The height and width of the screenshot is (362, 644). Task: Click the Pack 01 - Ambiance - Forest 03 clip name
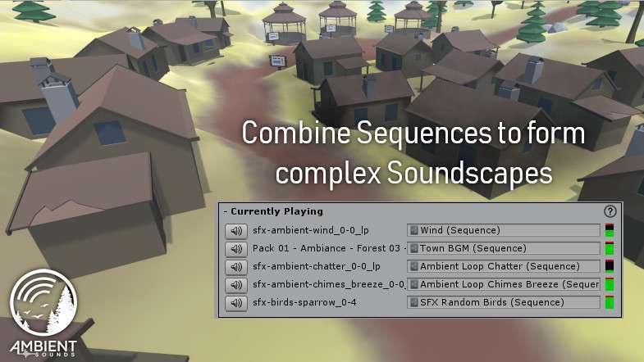pos(329,248)
